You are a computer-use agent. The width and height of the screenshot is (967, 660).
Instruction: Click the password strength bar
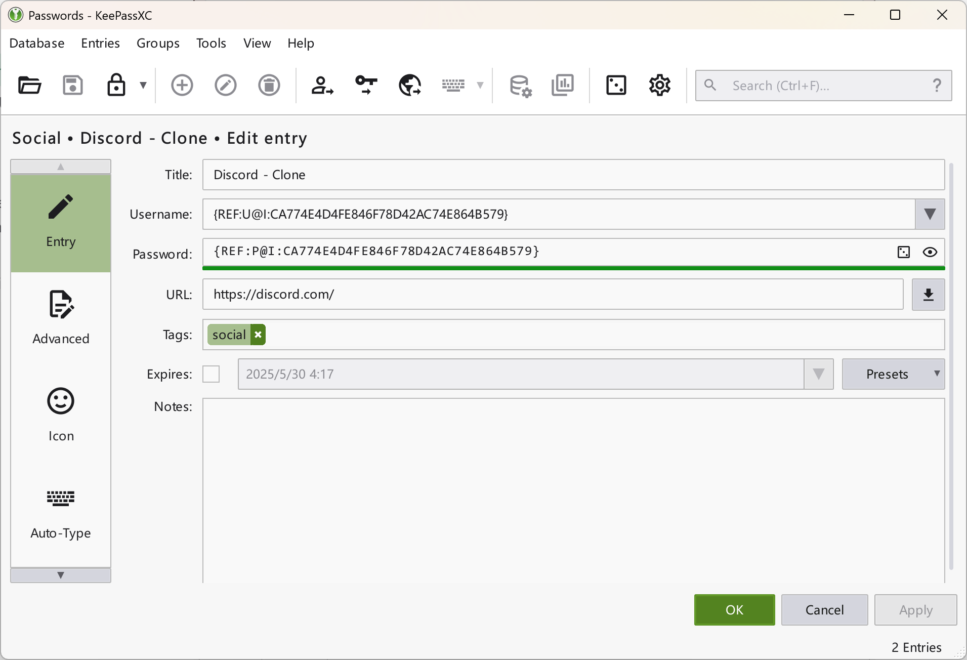pos(573,268)
